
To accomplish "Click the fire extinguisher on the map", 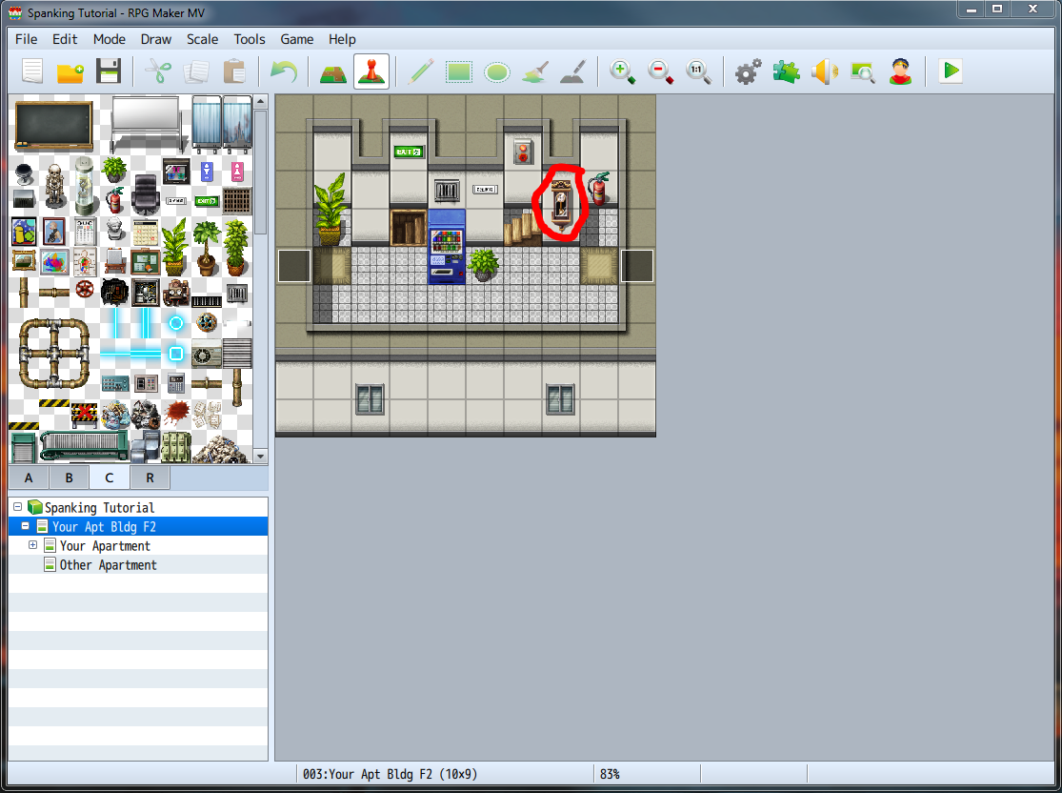I will pos(598,188).
